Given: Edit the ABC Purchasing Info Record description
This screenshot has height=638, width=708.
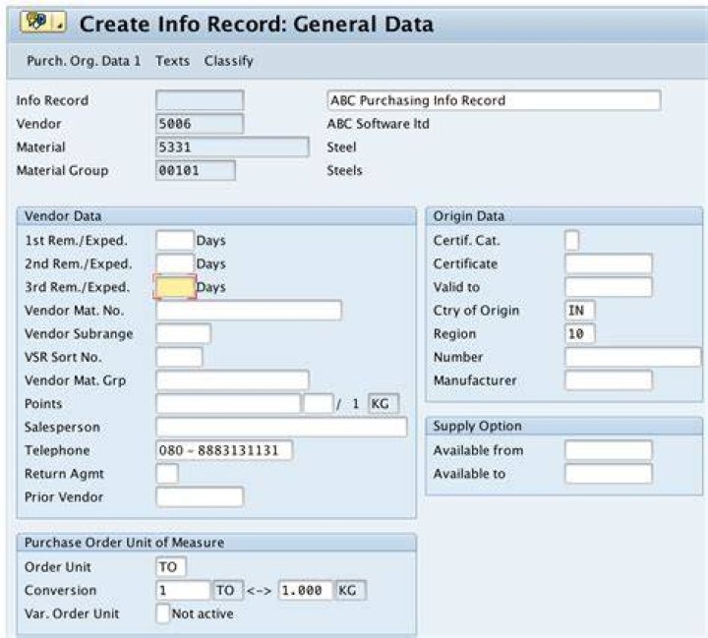Looking at the screenshot, I should tap(494, 100).
